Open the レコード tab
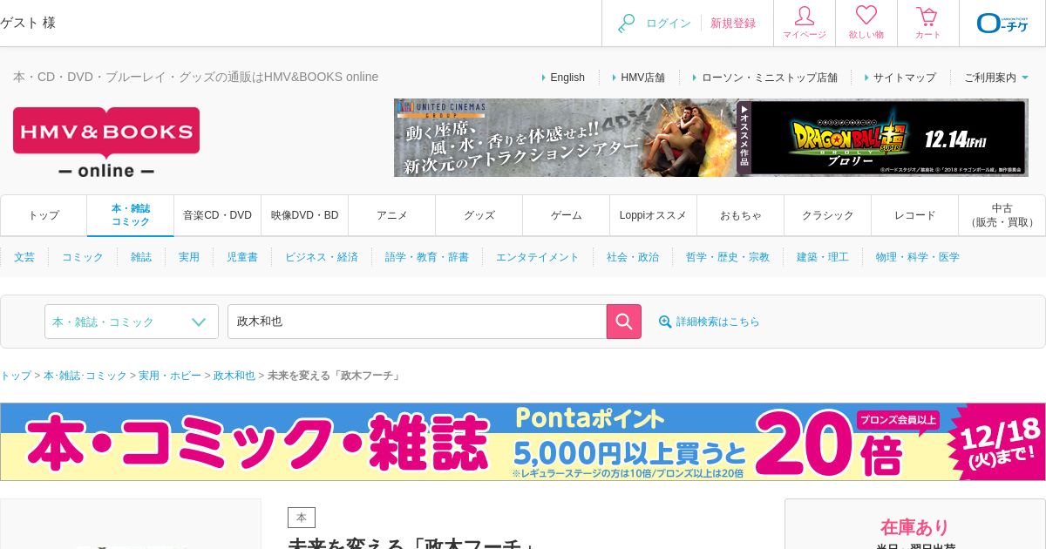 click(x=915, y=215)
